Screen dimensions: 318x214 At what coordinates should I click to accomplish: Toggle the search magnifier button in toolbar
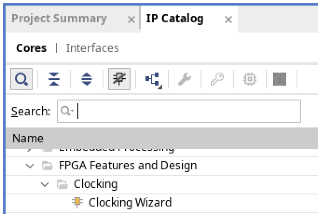click(21, 80)
